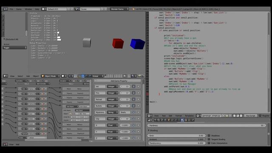Click the Hardness slider
The width and height of the screenshot is (272, 153).
207,125
